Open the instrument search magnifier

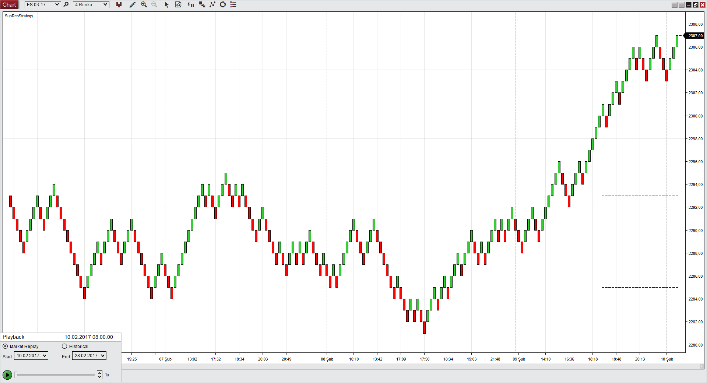coord(66,4)
